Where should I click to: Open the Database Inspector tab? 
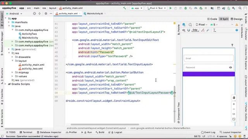tap(49, 132)
